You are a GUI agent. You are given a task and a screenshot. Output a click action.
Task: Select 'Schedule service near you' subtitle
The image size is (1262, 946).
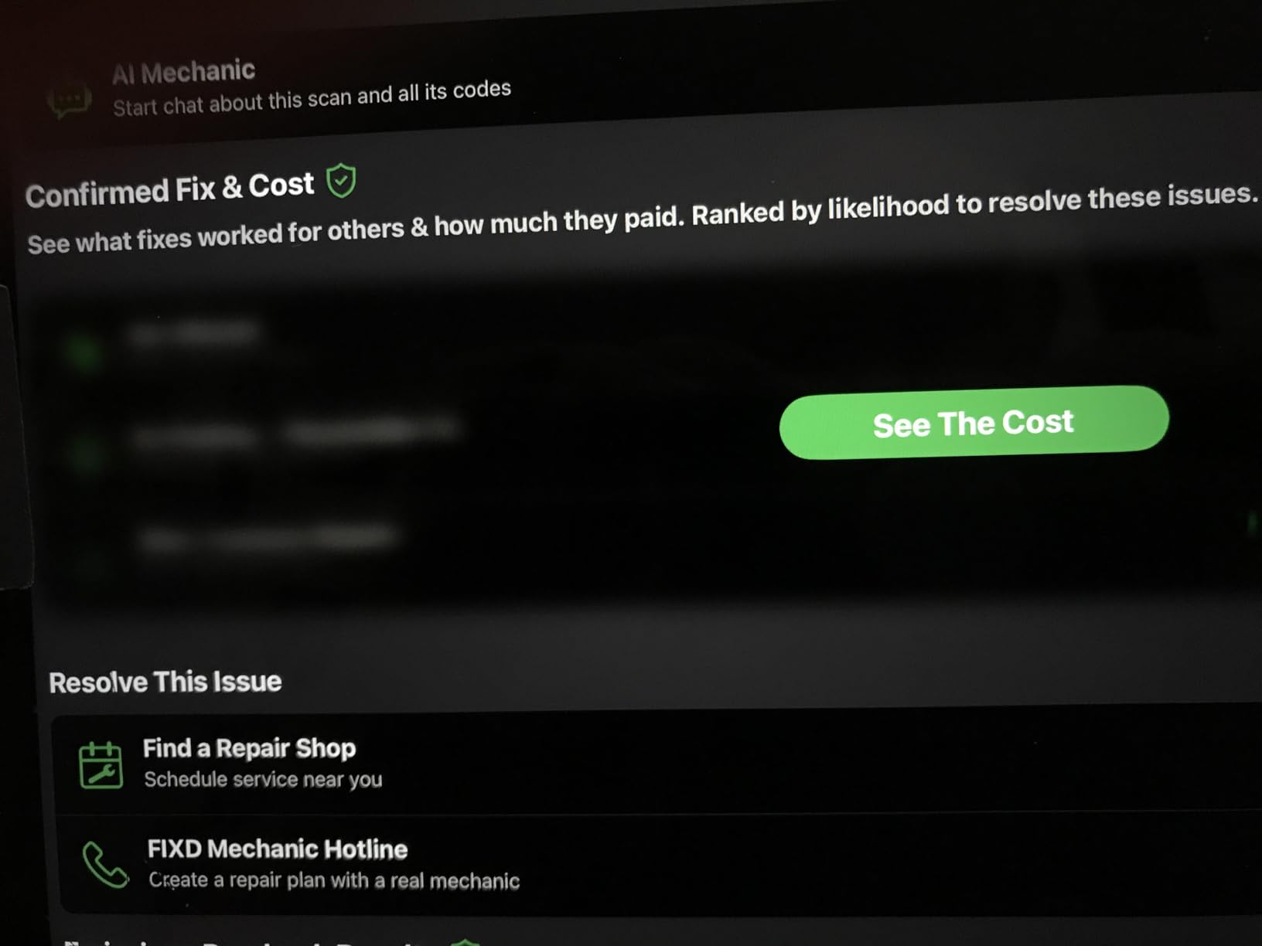click(x=263, y=779)
